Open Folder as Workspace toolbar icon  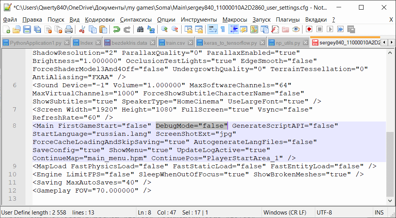286,30
